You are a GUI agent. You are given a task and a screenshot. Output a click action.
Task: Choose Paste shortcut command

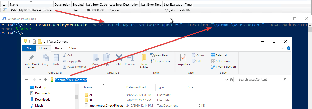pyautogui.click(x=74, y=67)
